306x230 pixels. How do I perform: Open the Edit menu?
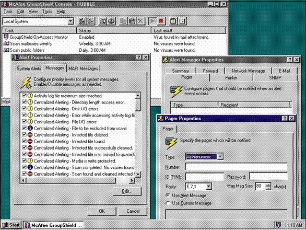point(20,11)
